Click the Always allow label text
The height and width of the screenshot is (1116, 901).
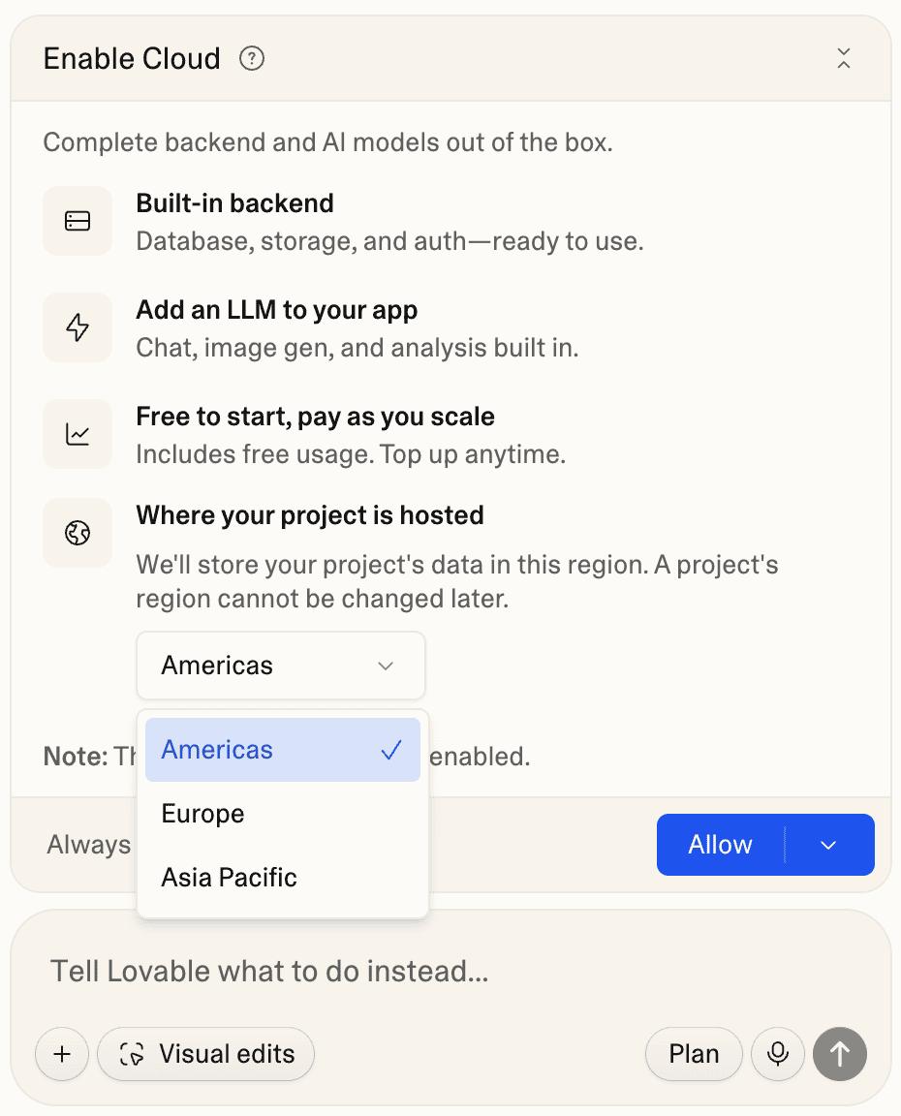(88, 845)
